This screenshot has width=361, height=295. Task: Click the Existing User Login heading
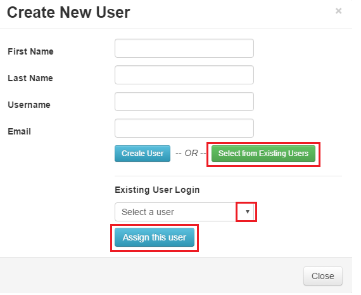point(157,190)
